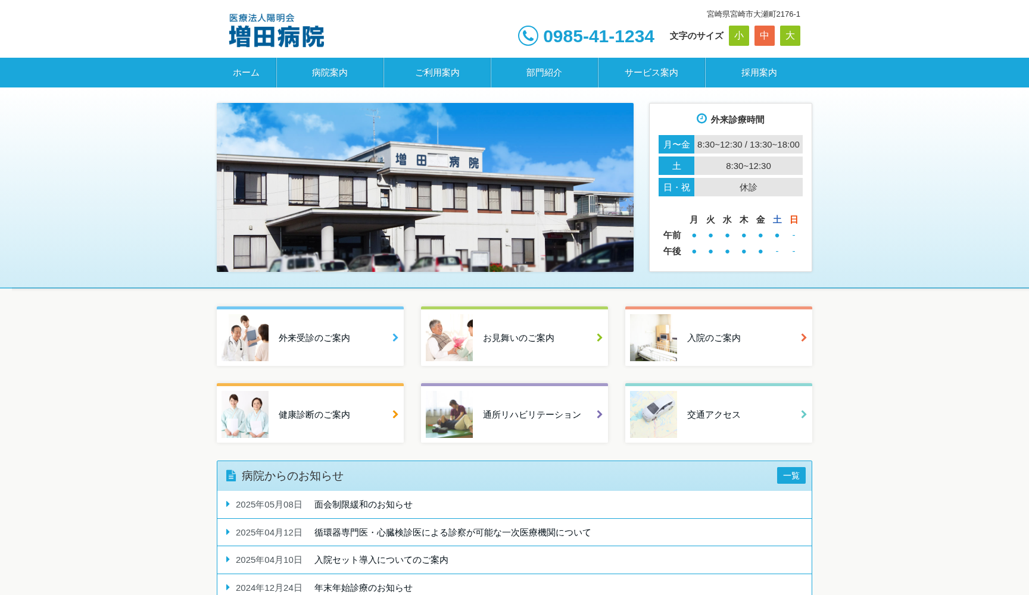This screenshot has width=1029, height=595.
Task: Click the car map photo on 交通アクセス card
Action: pyautogui.click(x=653, y=414)
